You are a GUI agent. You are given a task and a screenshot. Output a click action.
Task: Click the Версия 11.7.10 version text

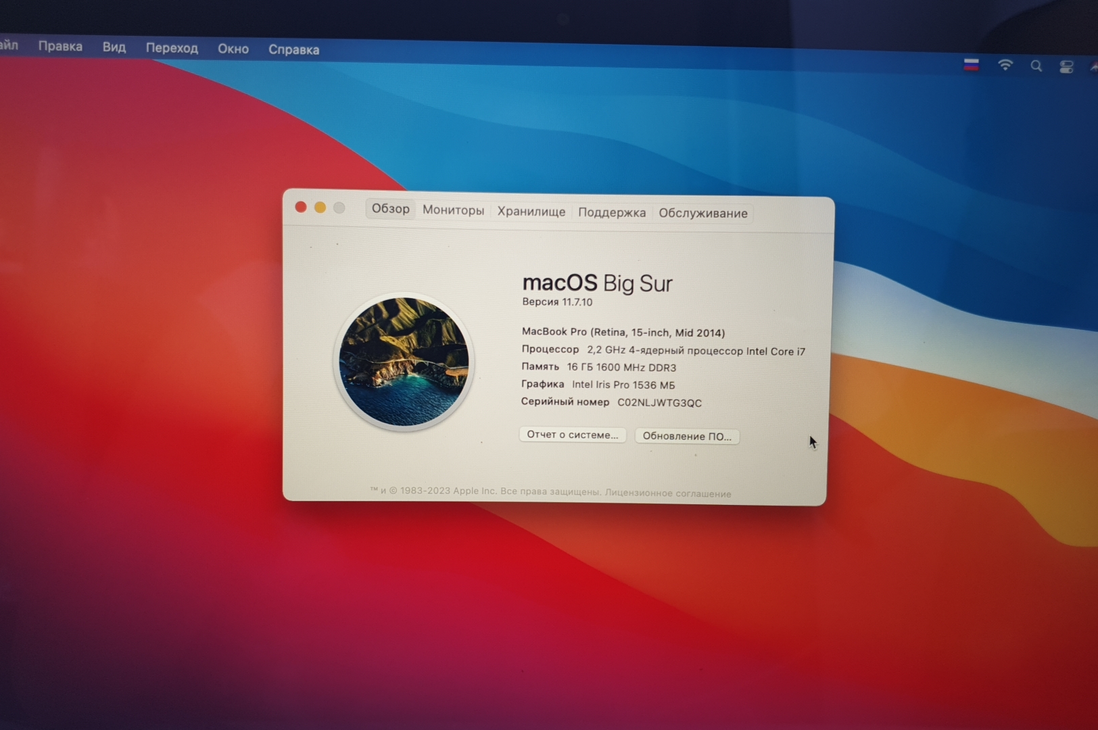coord(557,302)
